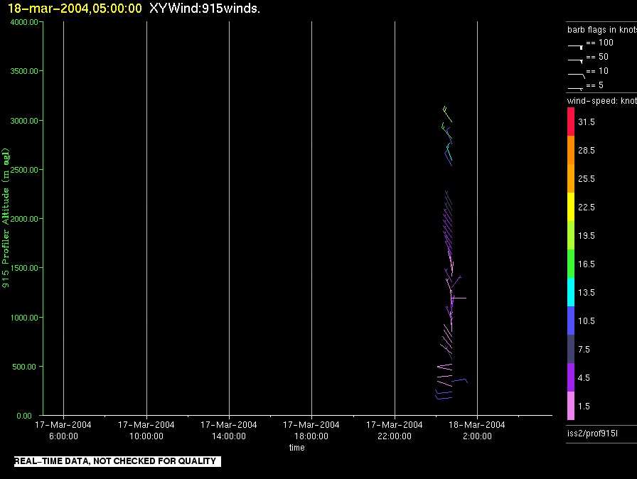This screenshot has height=479, width=637.
Task: Click the yellow timestamp 18-mar-2004,05:00:00
Action: (75, 8)
